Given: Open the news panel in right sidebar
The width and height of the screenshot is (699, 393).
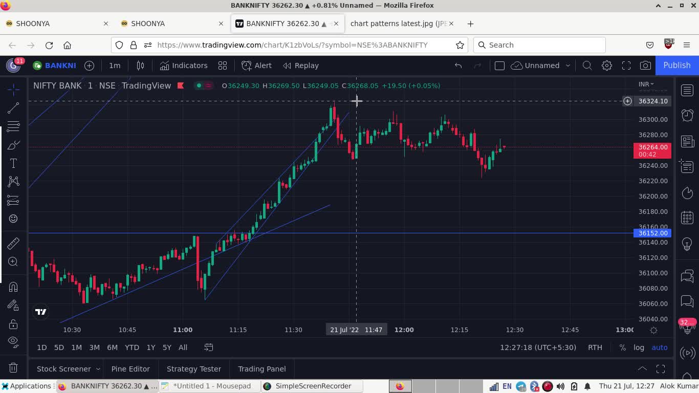Looking at the screenshot, I should pos(687,141).
